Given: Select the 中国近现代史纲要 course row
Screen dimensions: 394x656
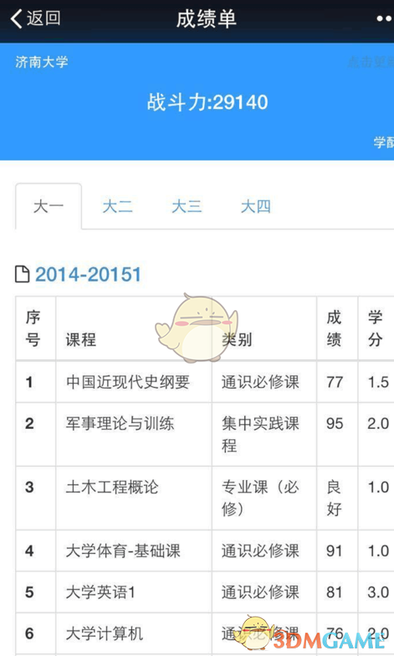Looking at the screenshot, I should 205,382.
